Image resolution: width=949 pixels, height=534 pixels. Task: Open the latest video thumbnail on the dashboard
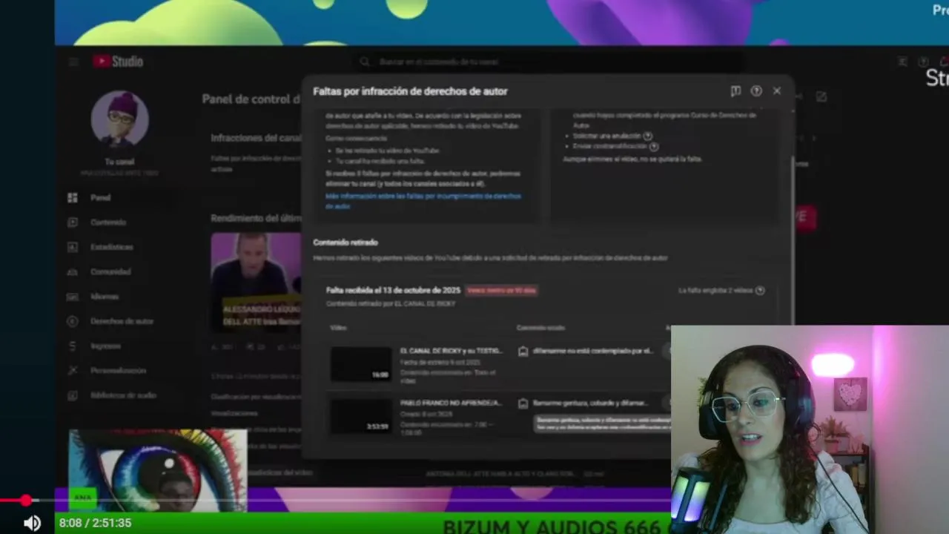pyautogui.click(x=256, y=283)
